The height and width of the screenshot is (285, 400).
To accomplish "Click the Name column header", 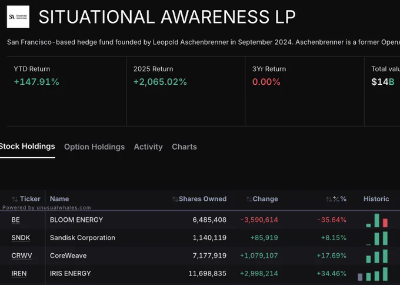I will pos(59,199).
